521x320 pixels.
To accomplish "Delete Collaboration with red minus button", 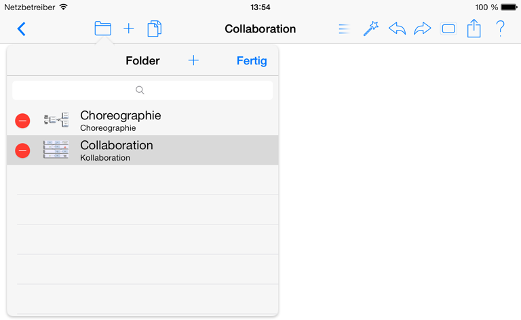I will pos(22,151).
